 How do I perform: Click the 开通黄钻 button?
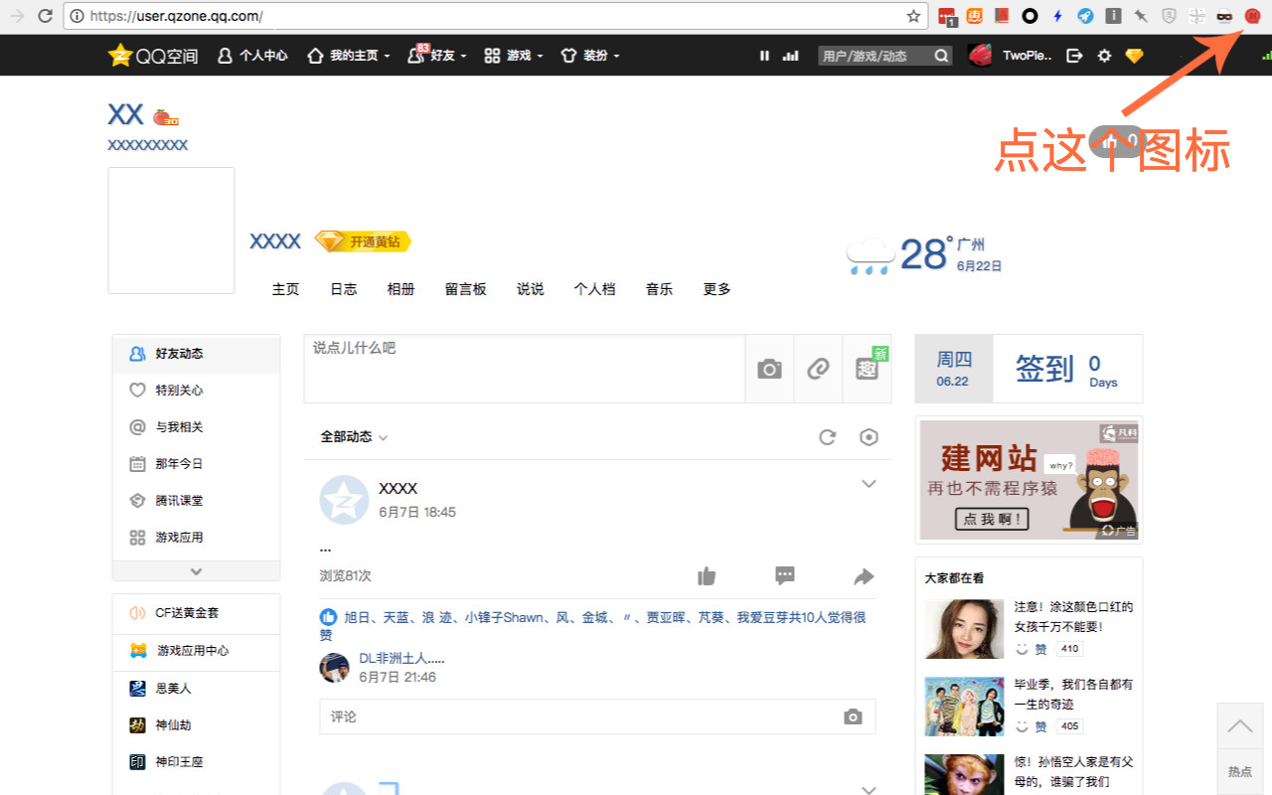363,241
